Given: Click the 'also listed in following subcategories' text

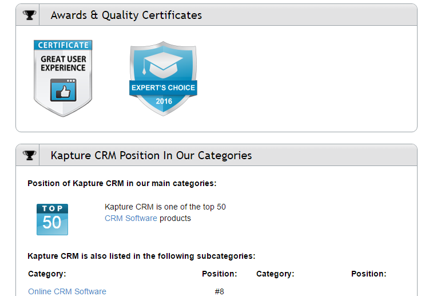Looking at the screenshot, I should tap(141, 256).
